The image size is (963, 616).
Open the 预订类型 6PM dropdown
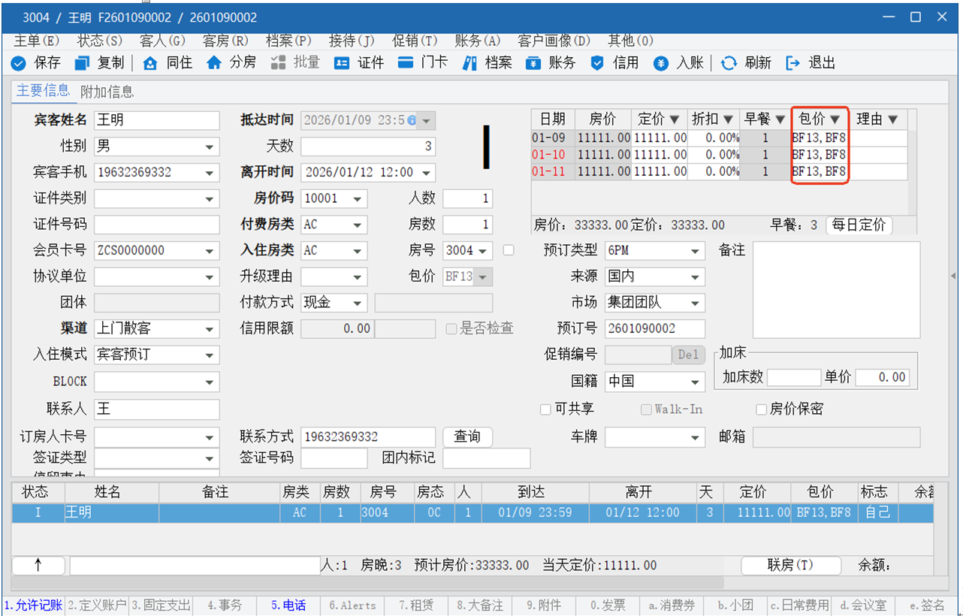point(696,250)
